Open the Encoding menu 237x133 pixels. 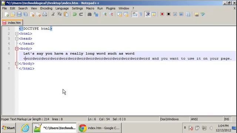pyautogui.click(x=46, y=8)
